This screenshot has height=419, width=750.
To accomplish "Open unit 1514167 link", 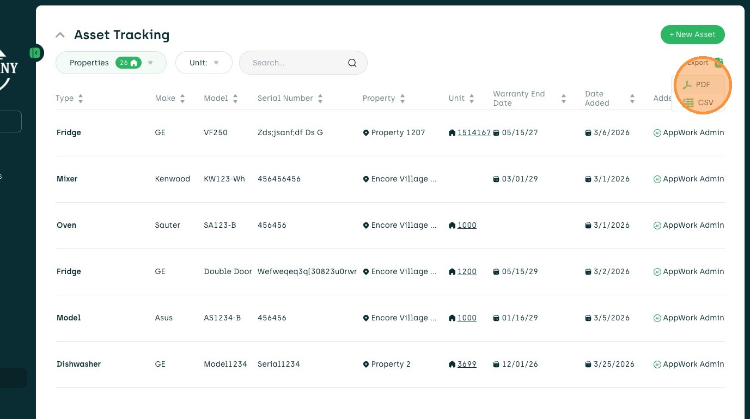I will click(x=474, y=132).
